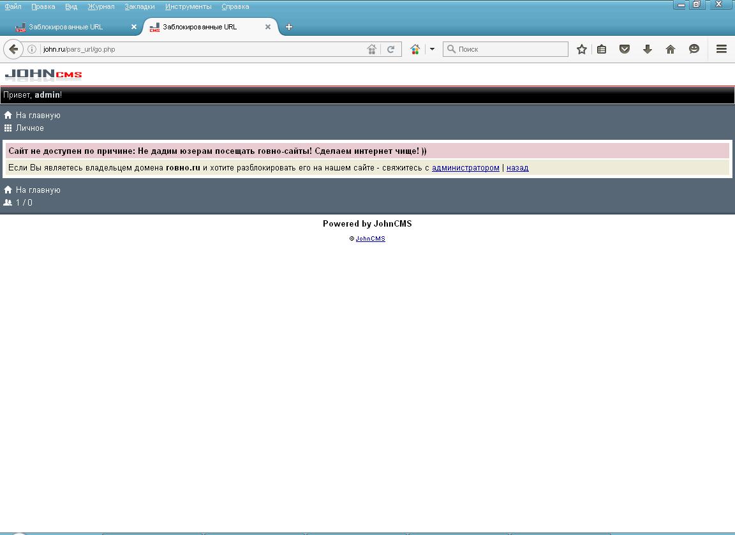Viewport: 735px width, 535px height.
Task: Close the active Заблокированные URL tab
Action: 268,27
